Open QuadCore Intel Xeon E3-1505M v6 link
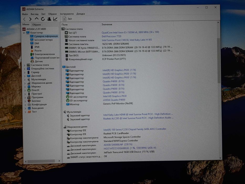The height and width of the screenshot is (184, 245). tap(130, 32)
